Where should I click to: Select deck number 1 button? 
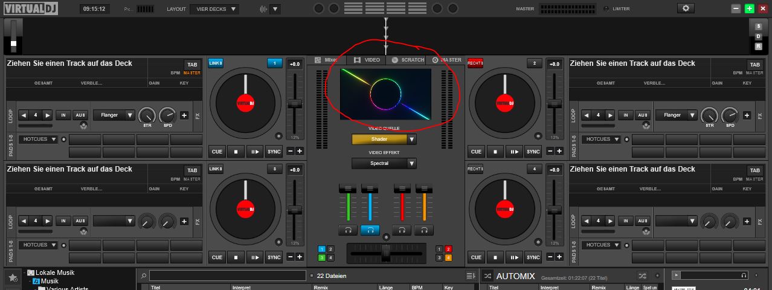(275, 63)
